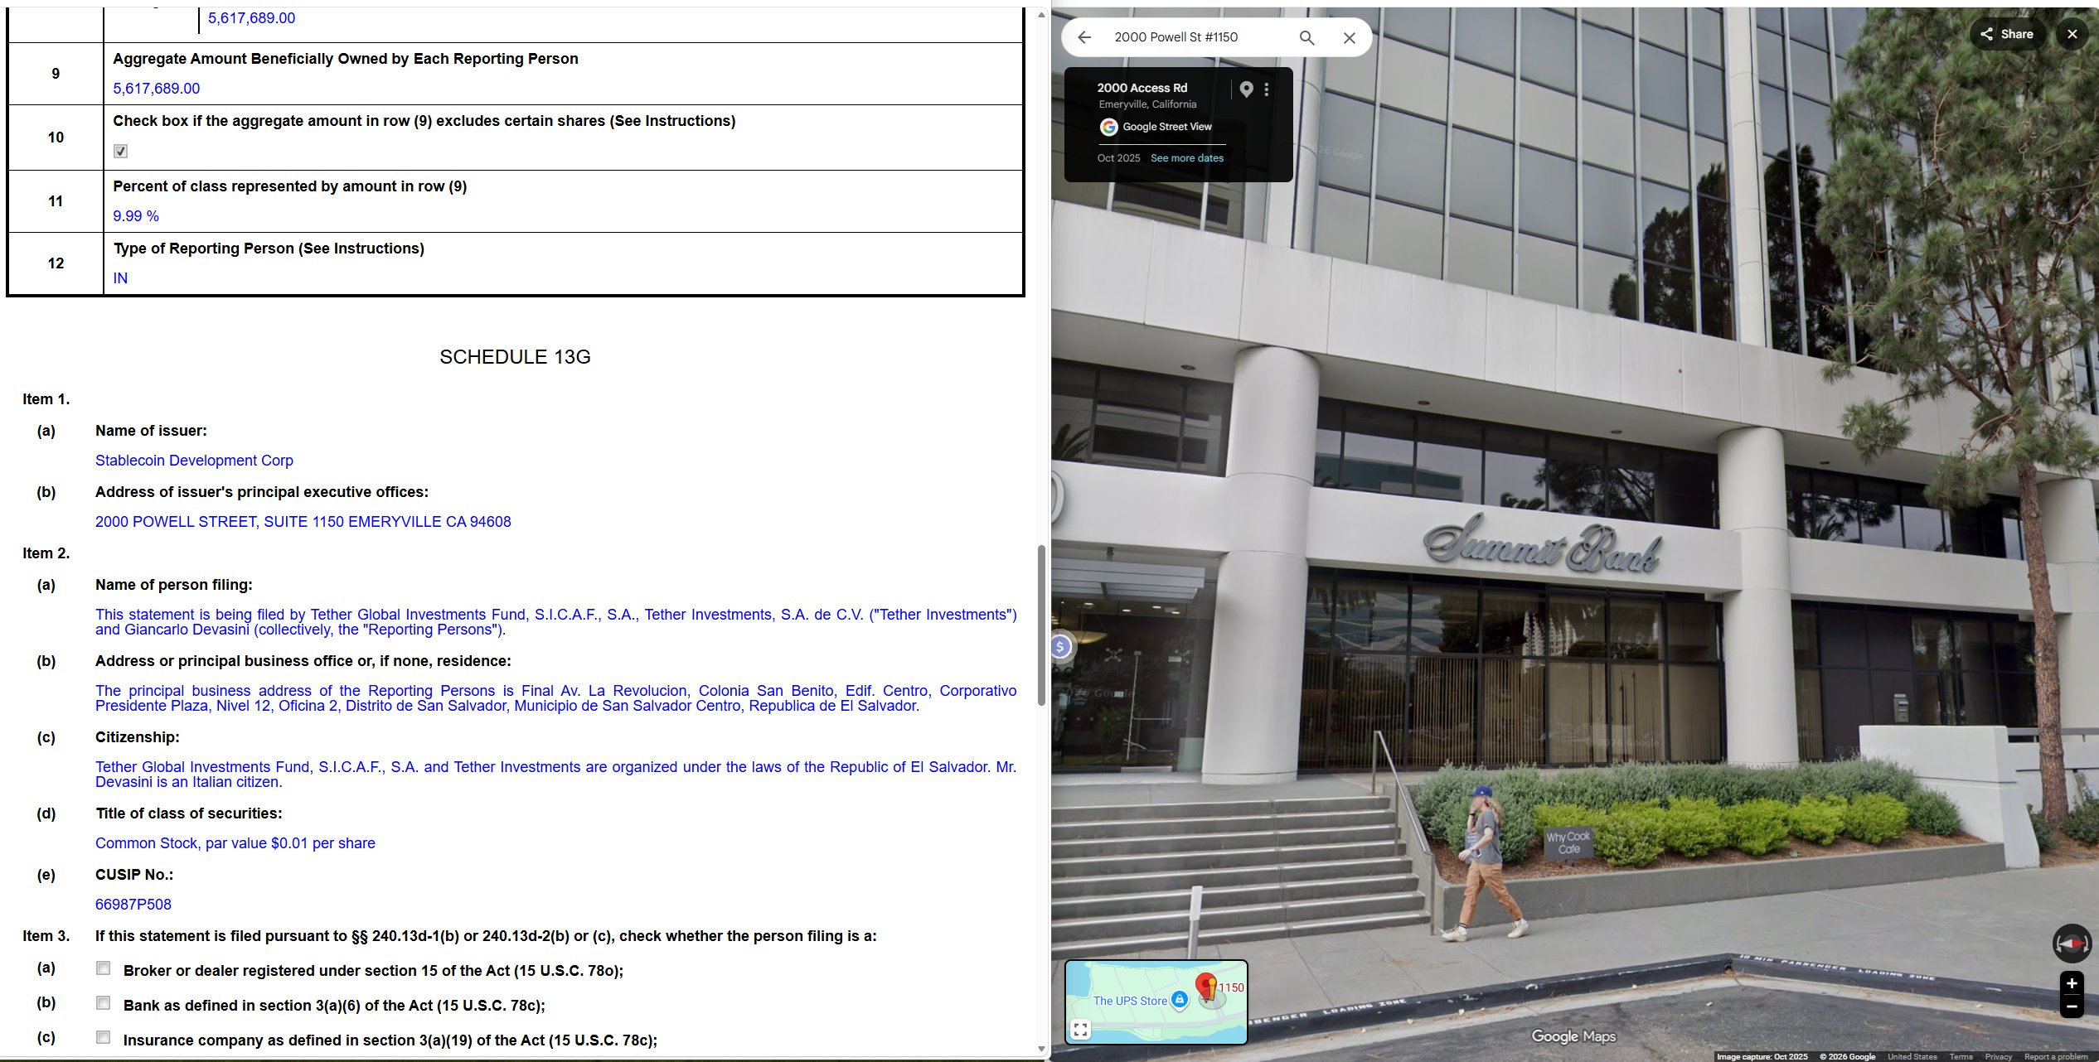The image size is (2099, 1062).
Task: Close Street View with the X button
Action: [2072, 34]
